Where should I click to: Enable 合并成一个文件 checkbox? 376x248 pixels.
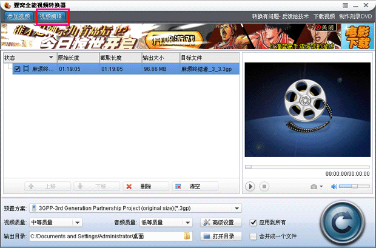pyautogui.click(x=253, y=236)
